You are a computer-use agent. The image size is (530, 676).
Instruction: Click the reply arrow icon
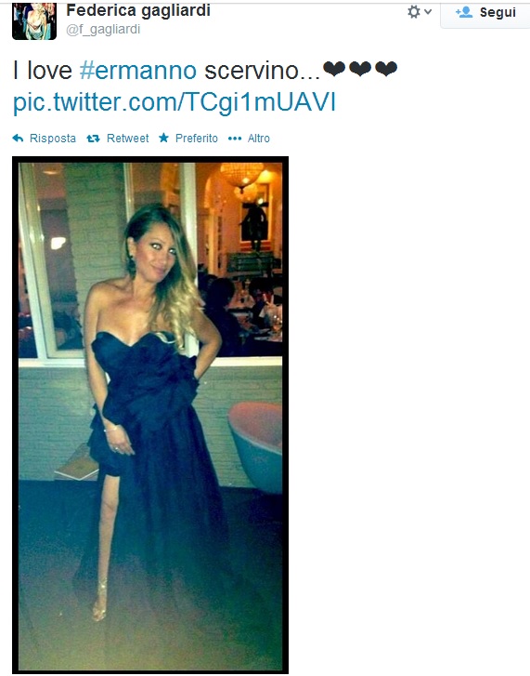(18, 138)
